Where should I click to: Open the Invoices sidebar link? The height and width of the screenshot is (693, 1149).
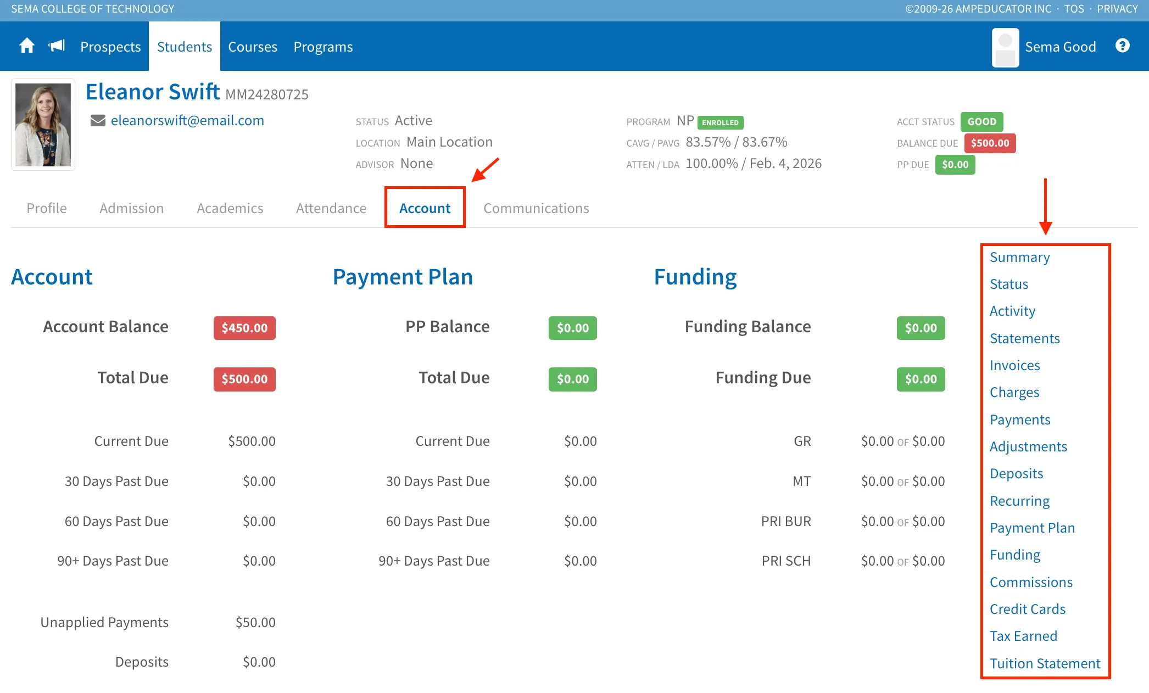click(x=1014, y=365)
